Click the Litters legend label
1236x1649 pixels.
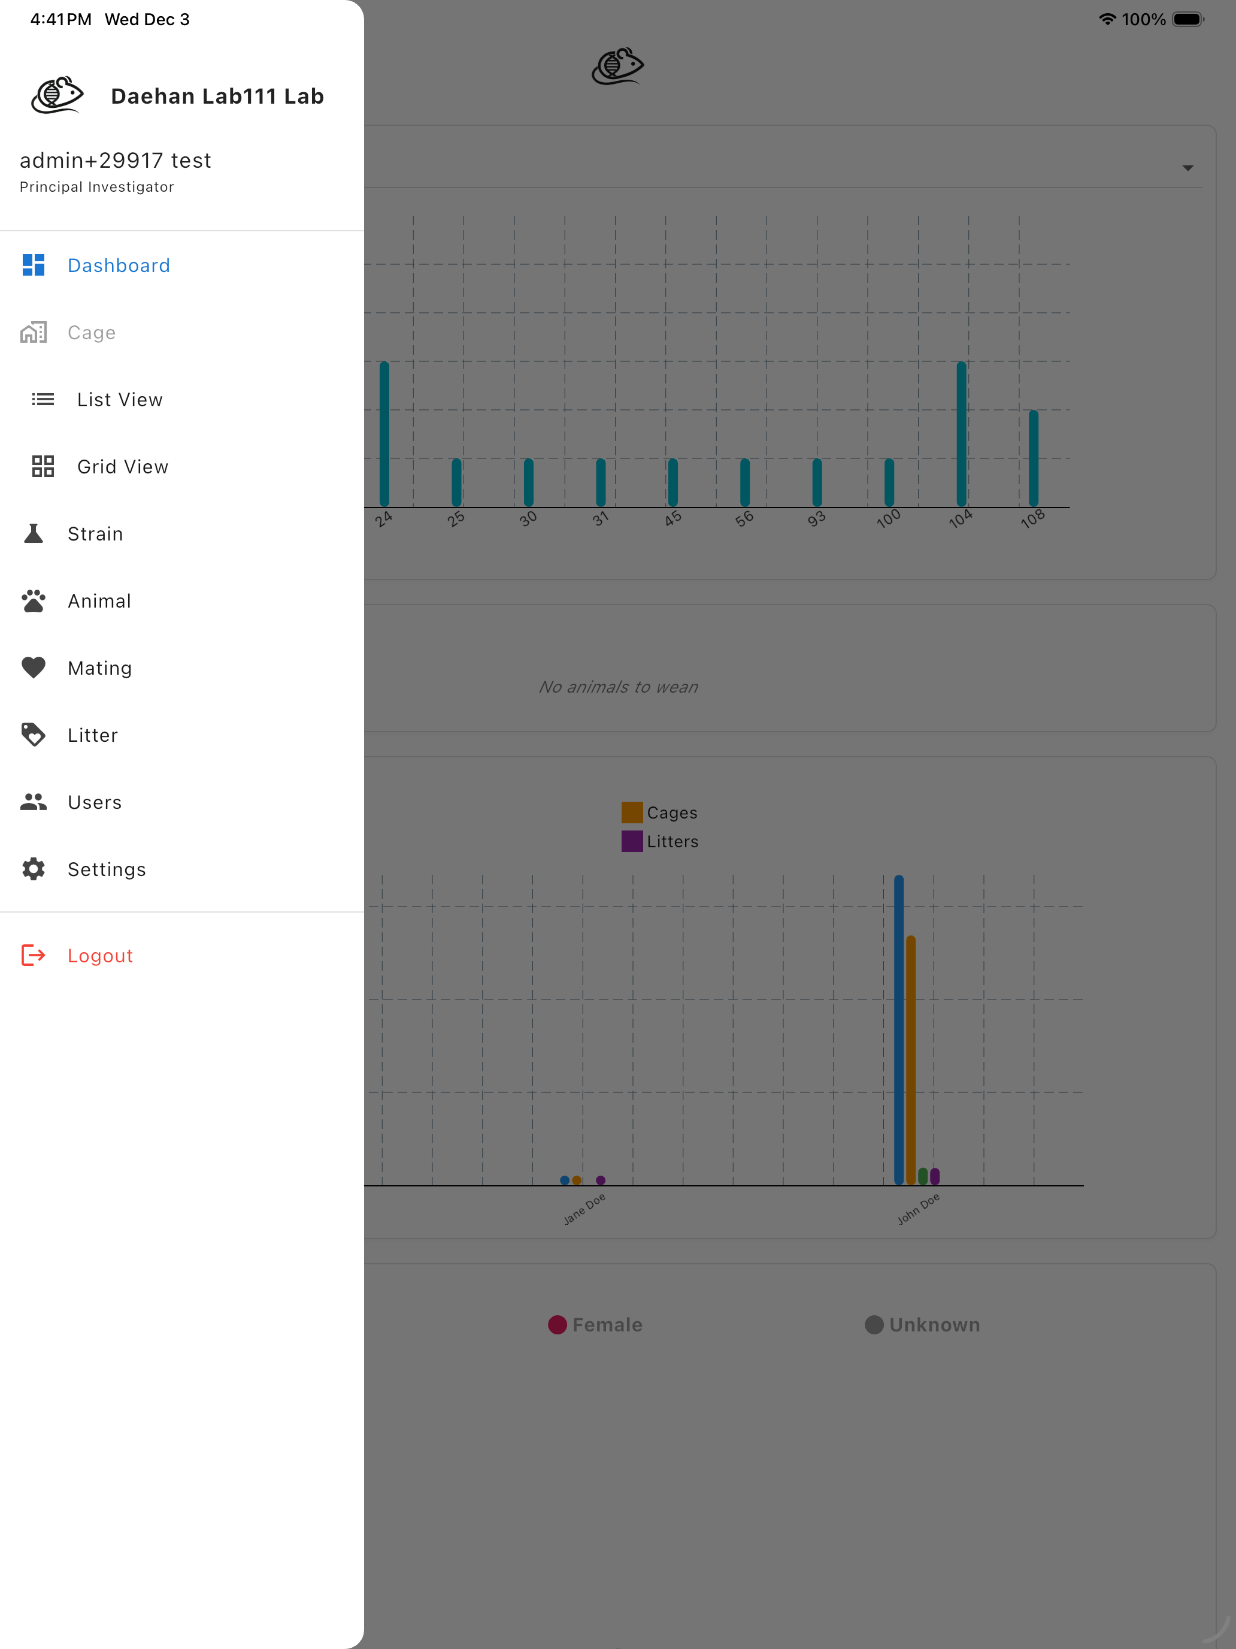[672, 842]
